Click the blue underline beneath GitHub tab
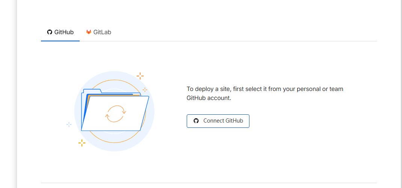Screen dimensions: 402x188 [x=60, y=41]
